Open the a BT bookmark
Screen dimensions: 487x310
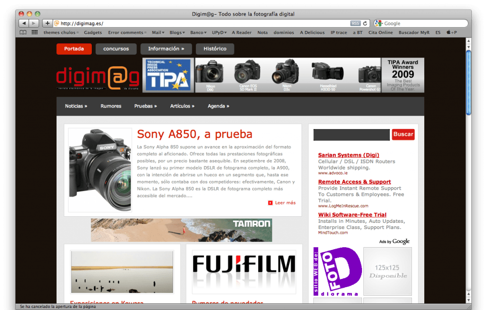[x=358, y=32]
